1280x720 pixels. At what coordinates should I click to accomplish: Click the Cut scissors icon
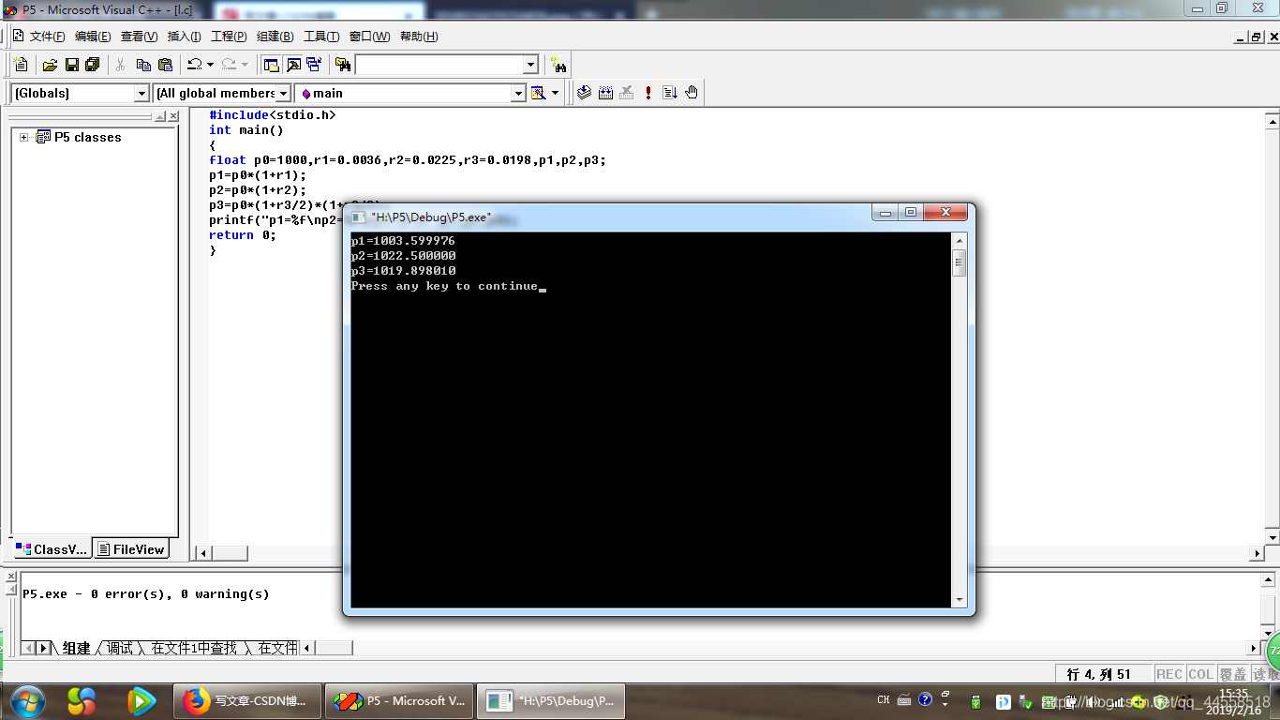(121, 65)
